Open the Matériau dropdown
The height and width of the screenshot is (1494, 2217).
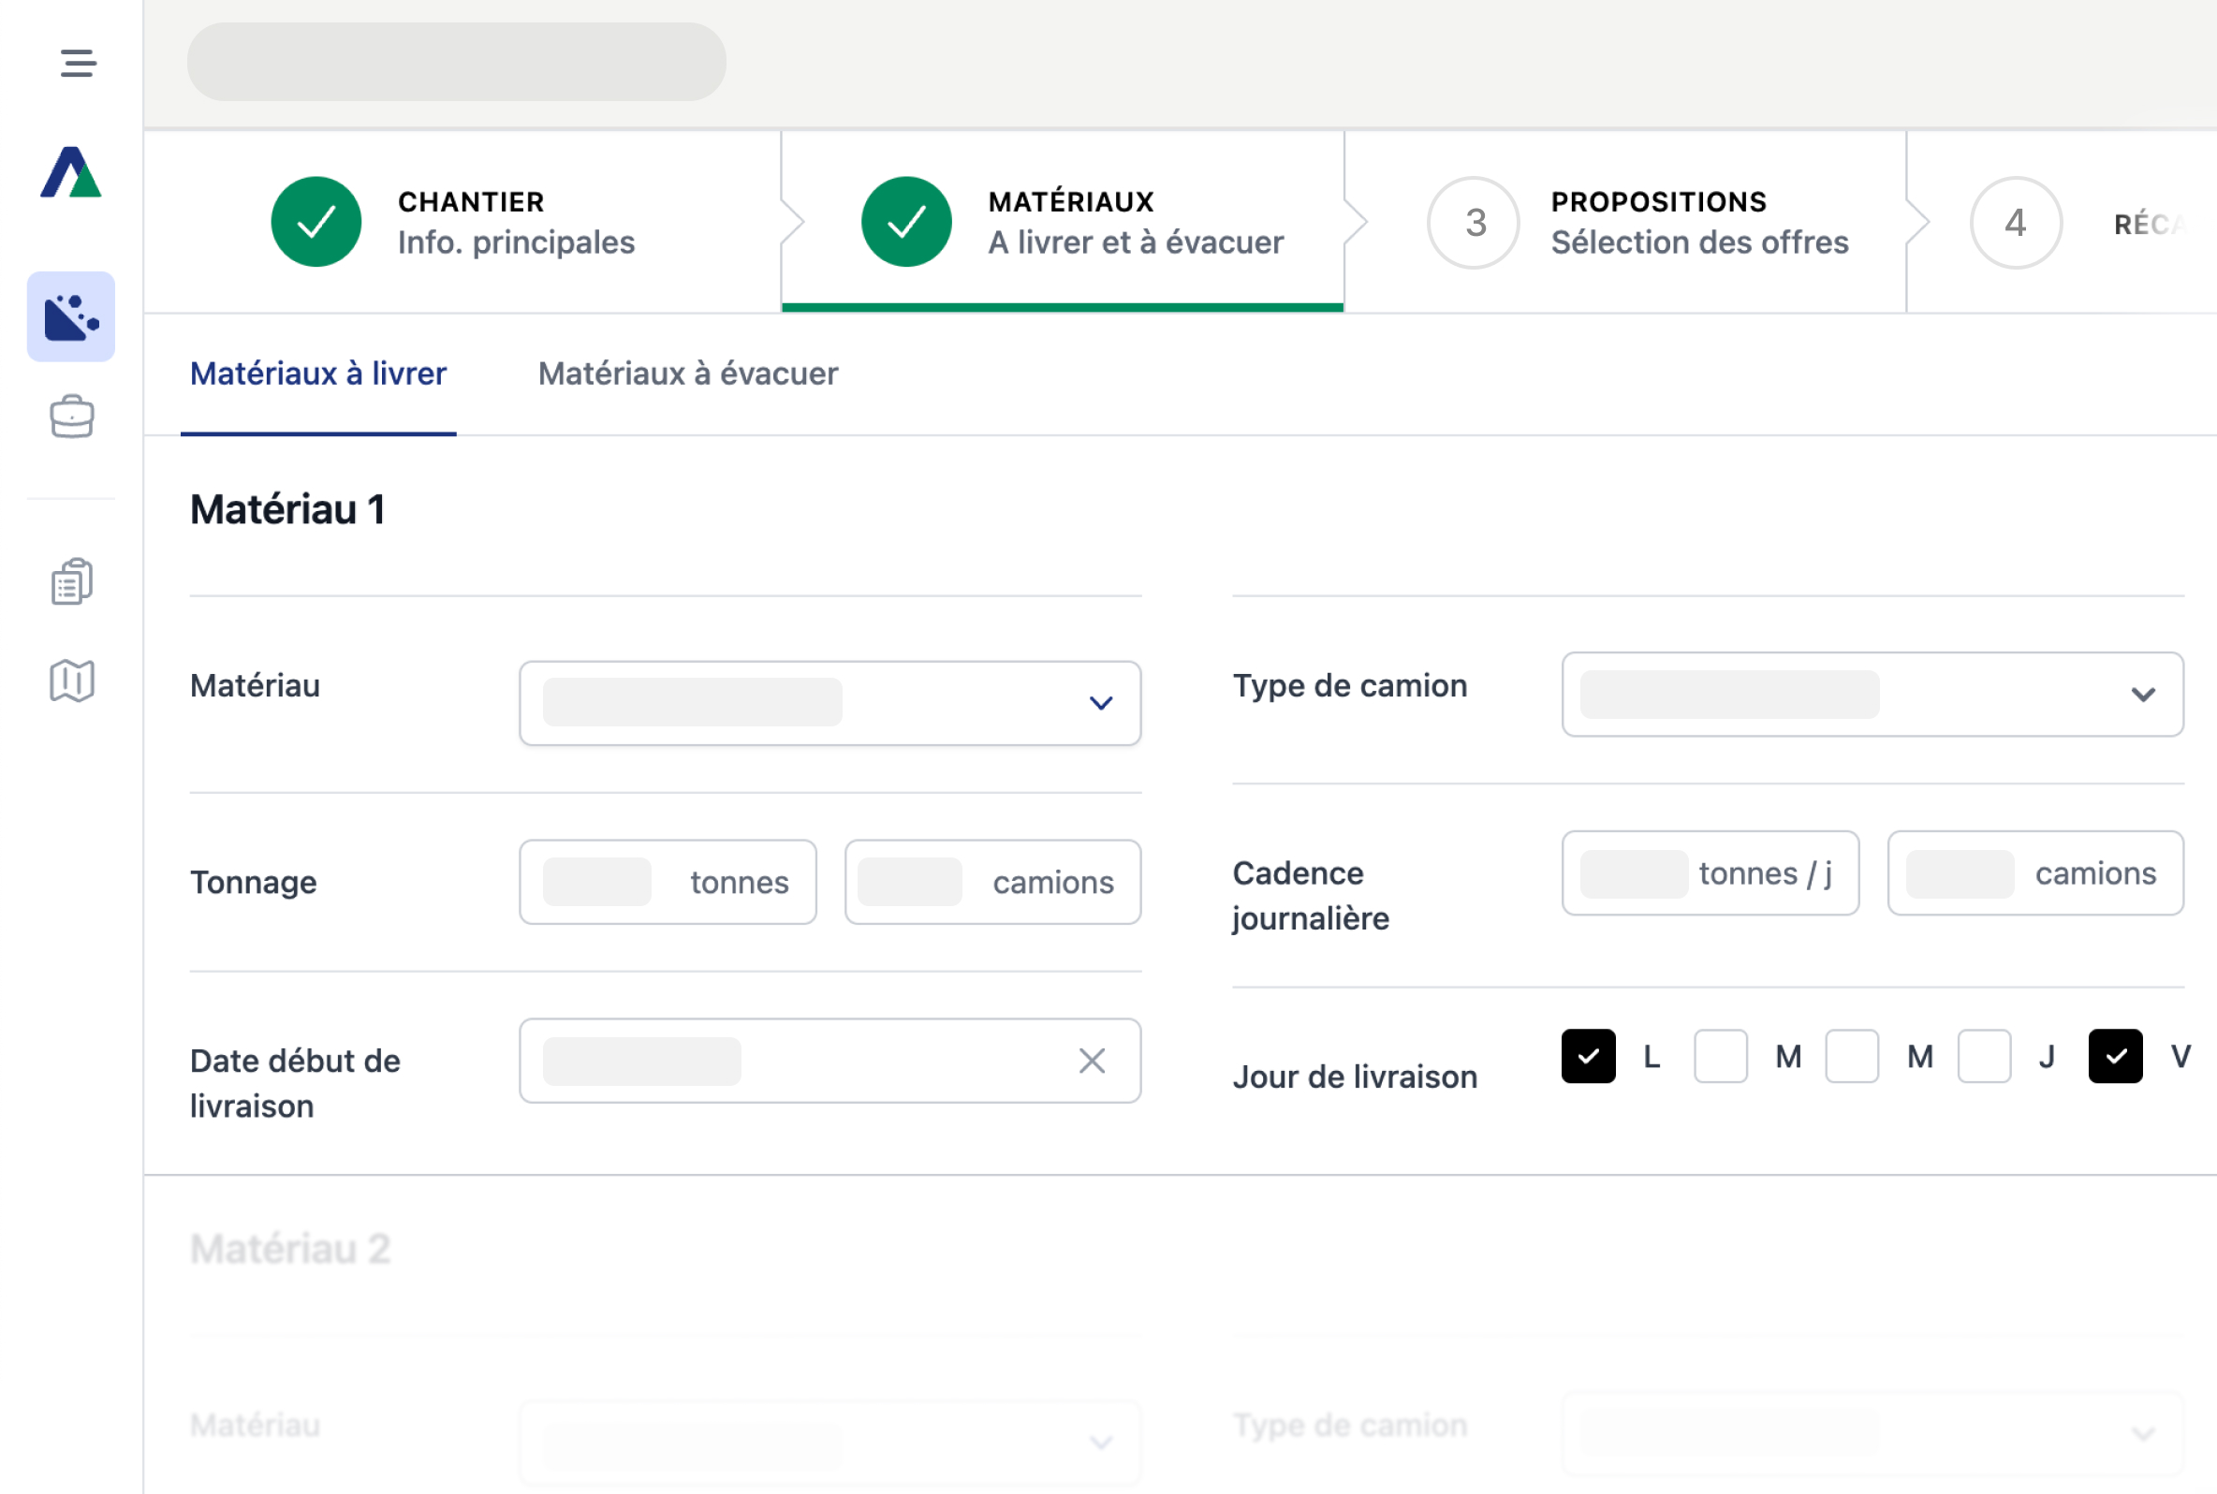[1100, 702]
